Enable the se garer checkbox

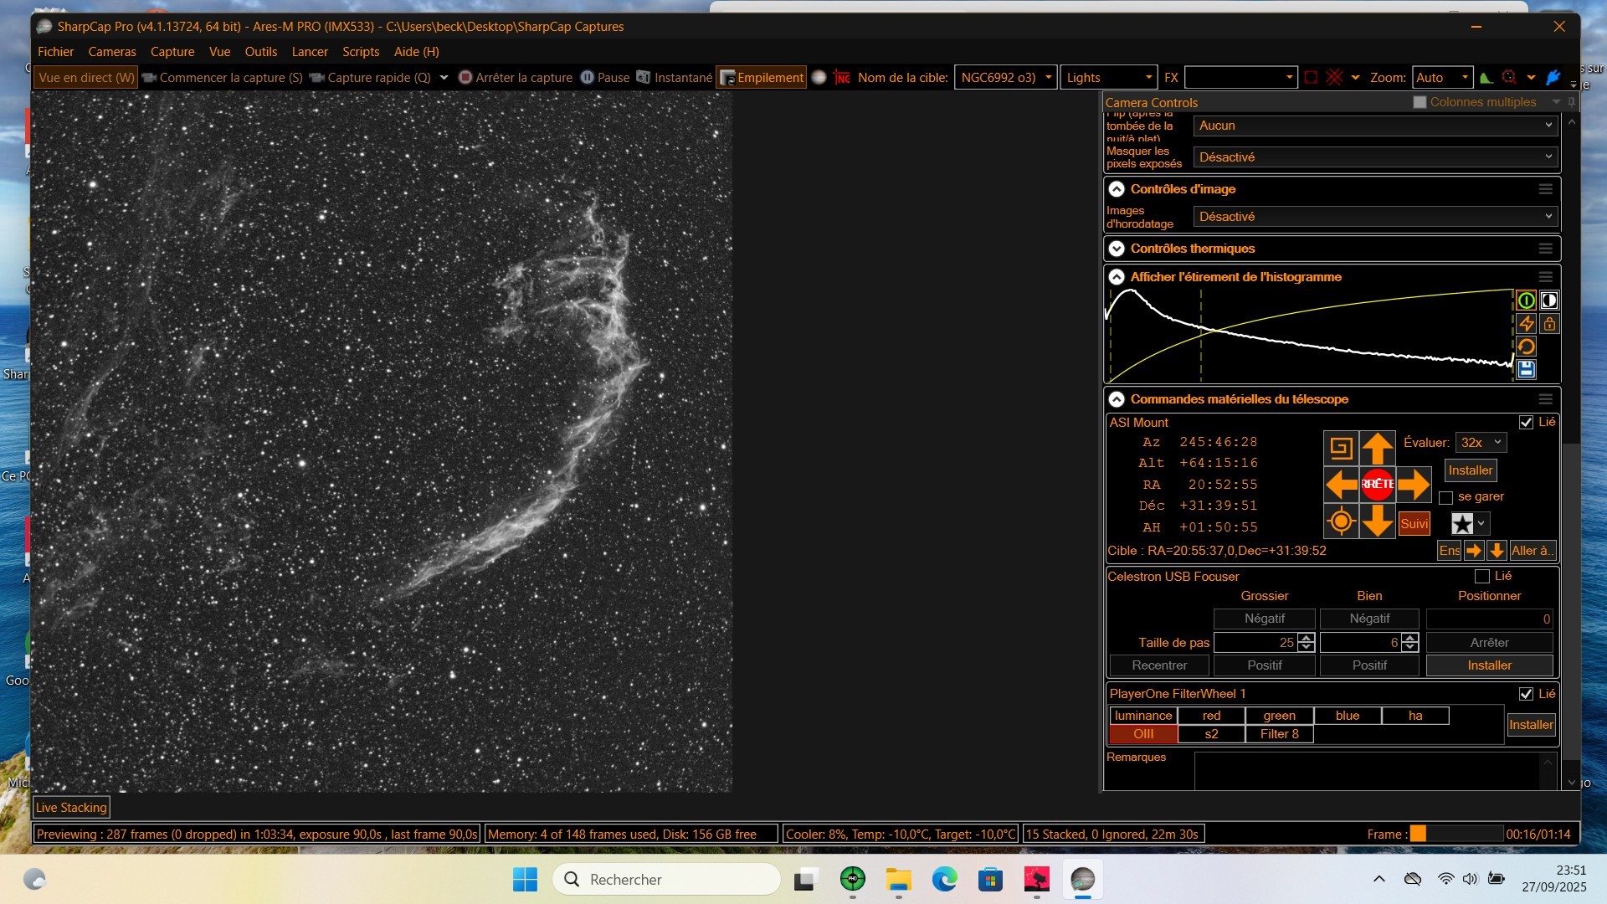click(x=1445, y=497)
